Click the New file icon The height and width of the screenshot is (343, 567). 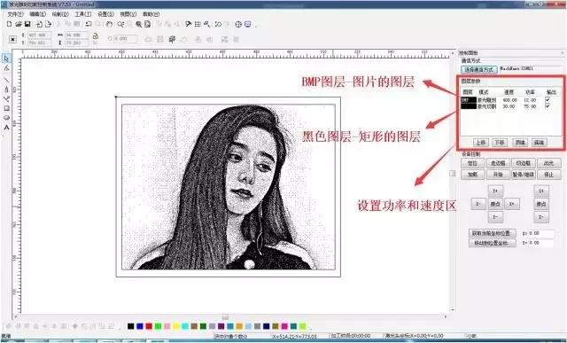[x=10, y=24]
